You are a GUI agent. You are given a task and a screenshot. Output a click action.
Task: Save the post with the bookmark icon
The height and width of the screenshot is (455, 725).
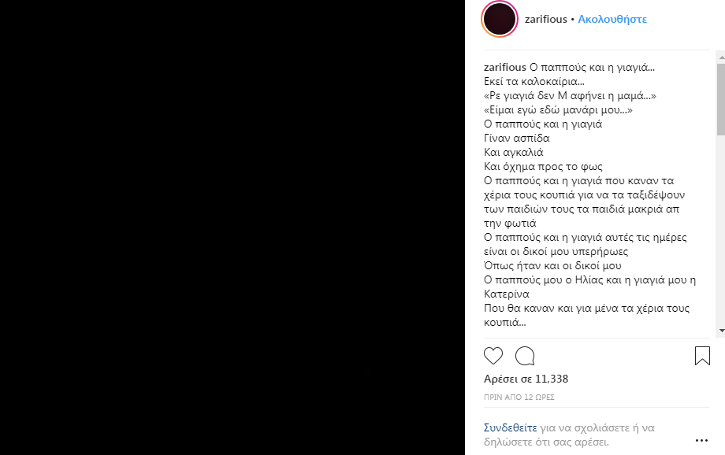click(x=702, y=356)
